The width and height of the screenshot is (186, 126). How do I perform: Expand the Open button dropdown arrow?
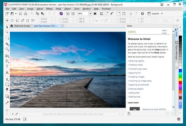(16, 14)
